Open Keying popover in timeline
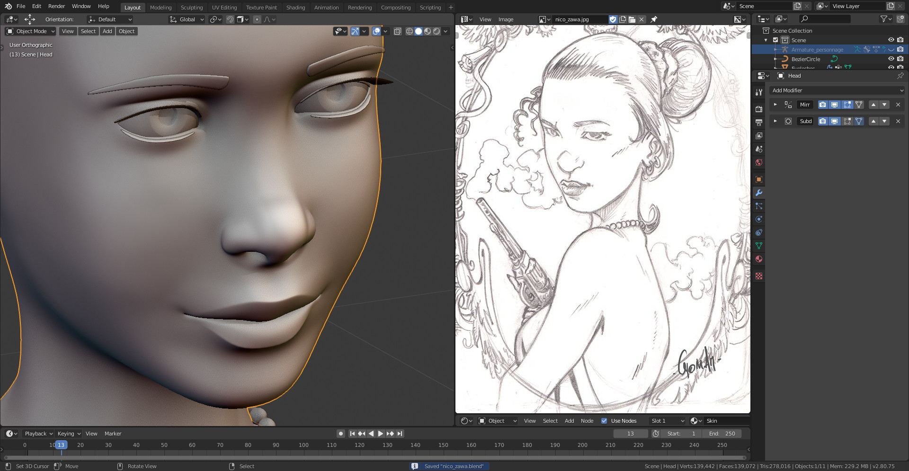Screen dimensions: 909x471 coord(69,434)
